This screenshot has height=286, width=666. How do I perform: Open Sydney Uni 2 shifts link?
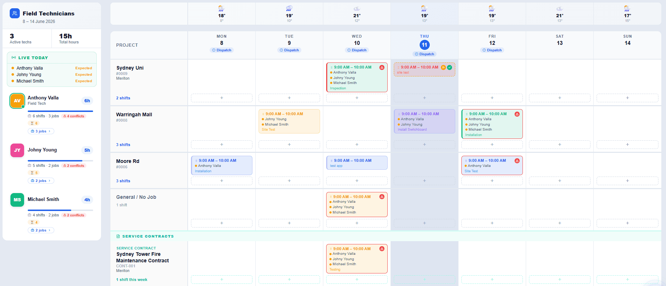tap(123, 98)
